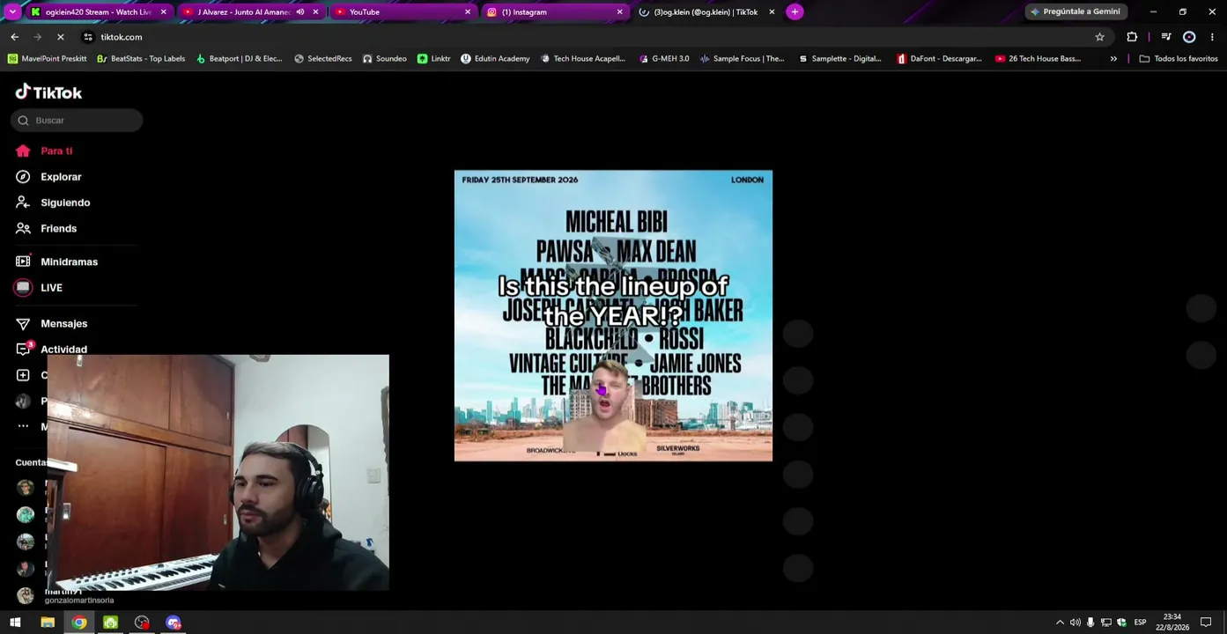Screen dimensions: 1227x634
Task: Open the Tech House Acapellas bookmark
Action: [582, 59]
